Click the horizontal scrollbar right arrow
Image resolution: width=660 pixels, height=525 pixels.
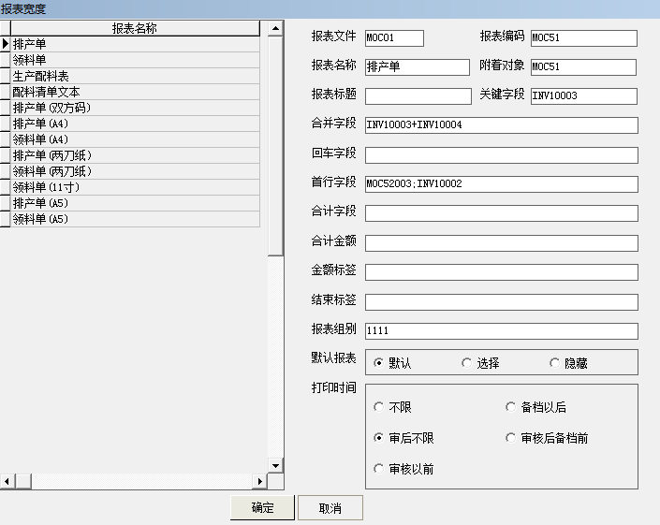tap(261, 481)
